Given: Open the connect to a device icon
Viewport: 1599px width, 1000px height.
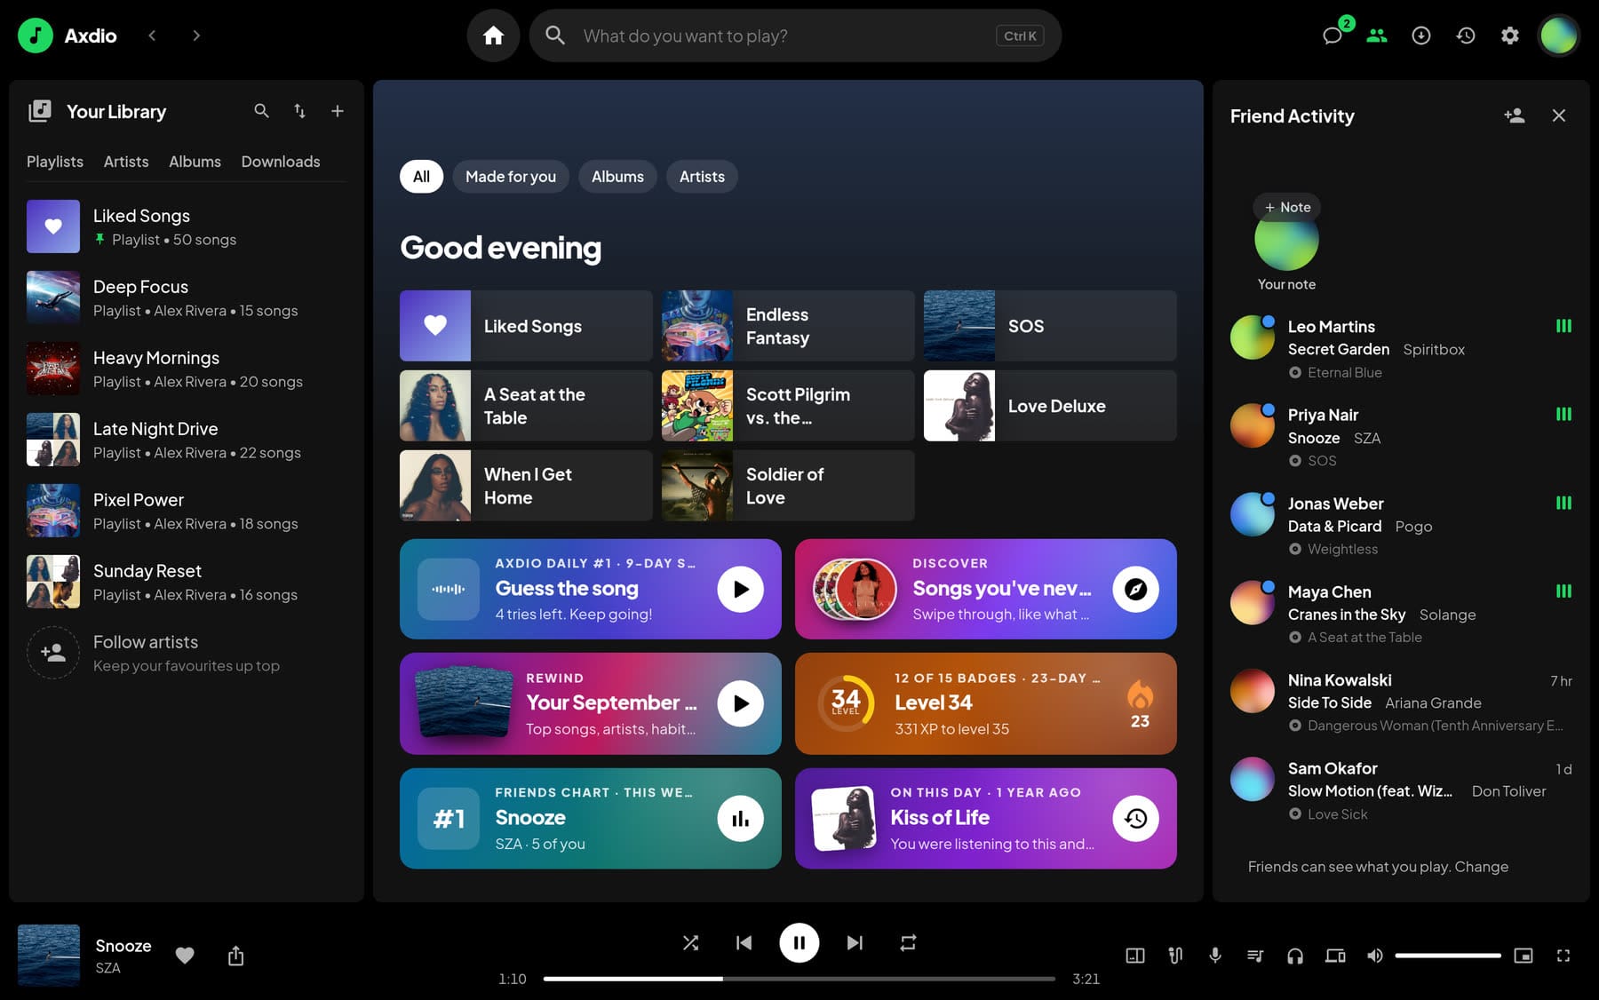Looking at the screenshot, I should (x=1335, y=956).
